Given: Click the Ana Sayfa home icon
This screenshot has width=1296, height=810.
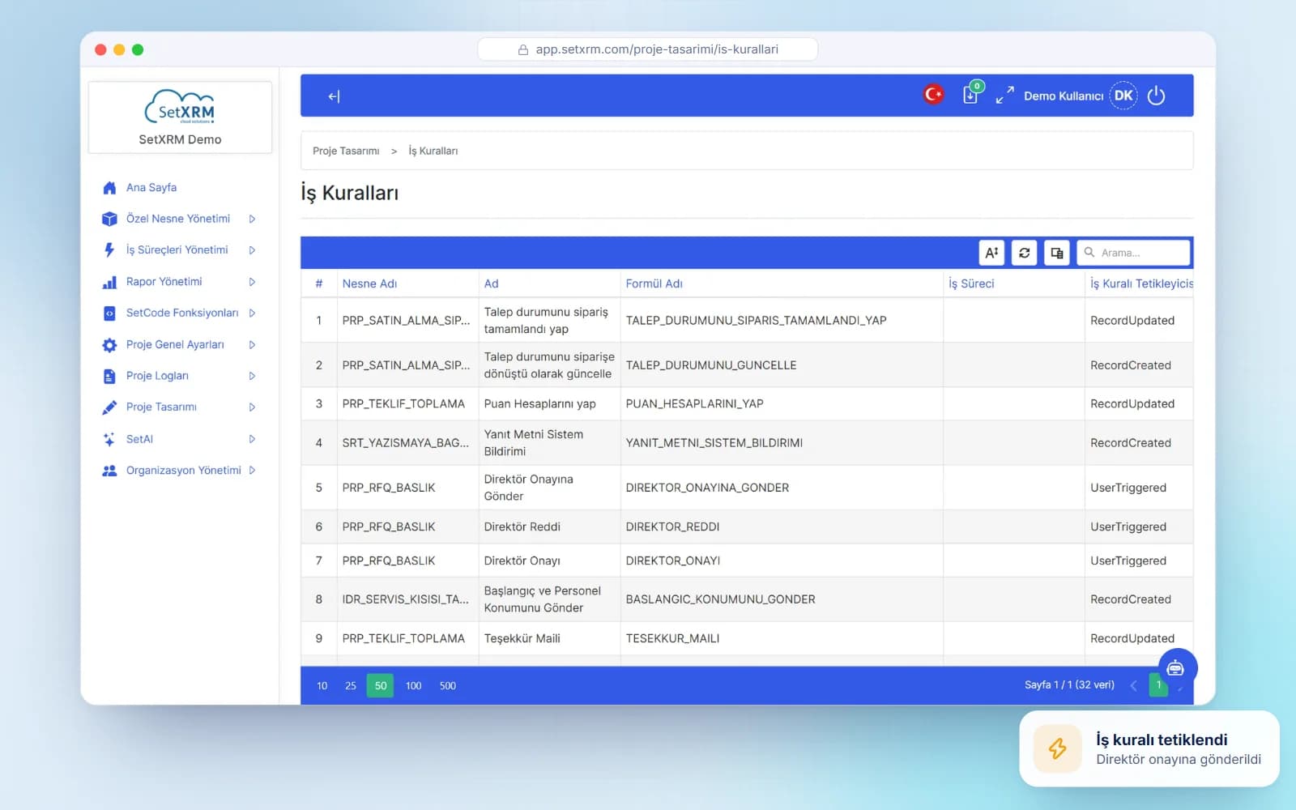Looking at the screenshot, I should [109, 188].
